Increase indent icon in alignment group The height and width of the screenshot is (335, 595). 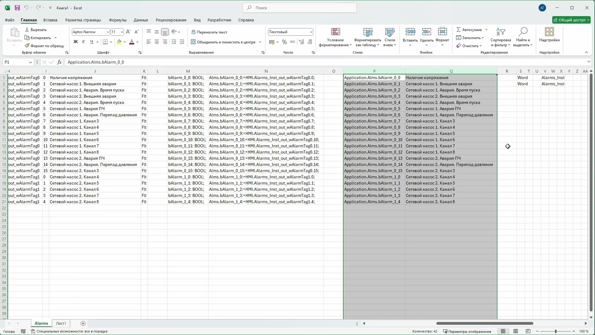pos(182,42)
